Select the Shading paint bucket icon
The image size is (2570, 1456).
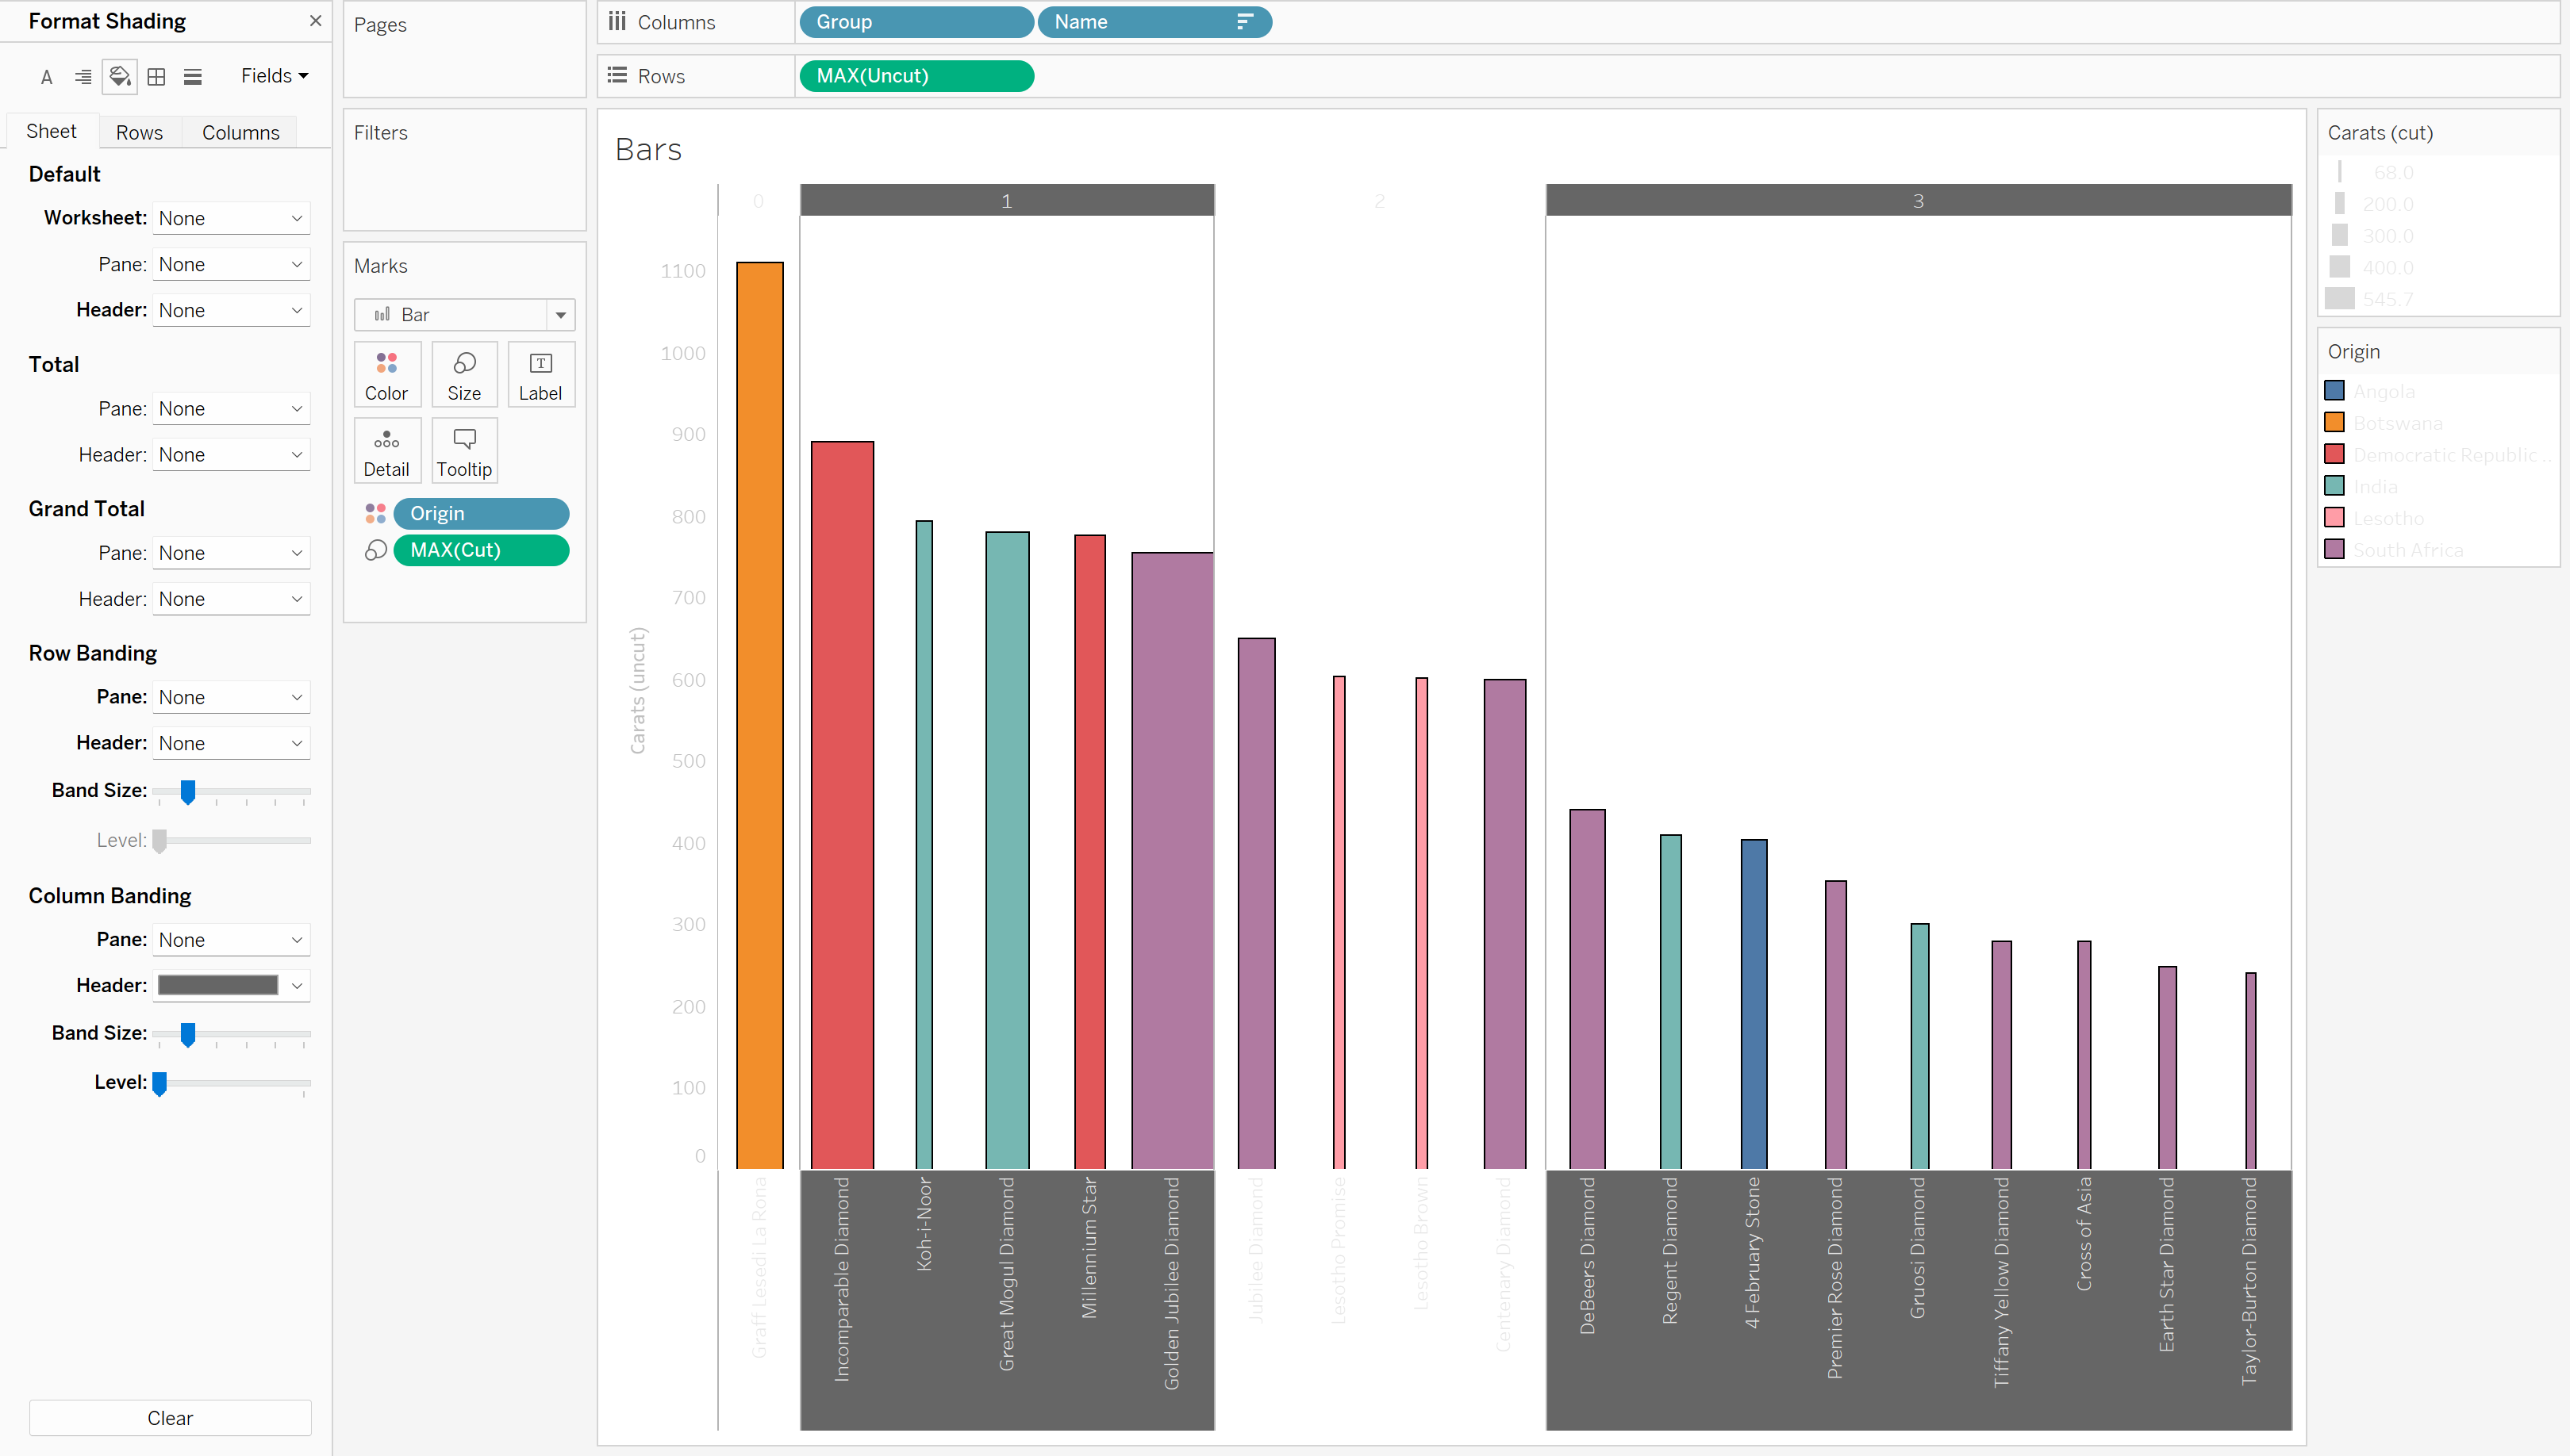click(x=120, y=77)
